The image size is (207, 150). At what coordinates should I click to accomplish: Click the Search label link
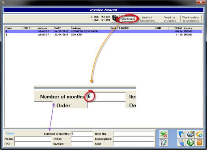coord(10,133)
